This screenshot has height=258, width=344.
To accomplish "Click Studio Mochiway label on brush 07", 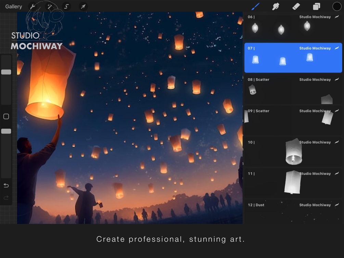I will 315,48.
